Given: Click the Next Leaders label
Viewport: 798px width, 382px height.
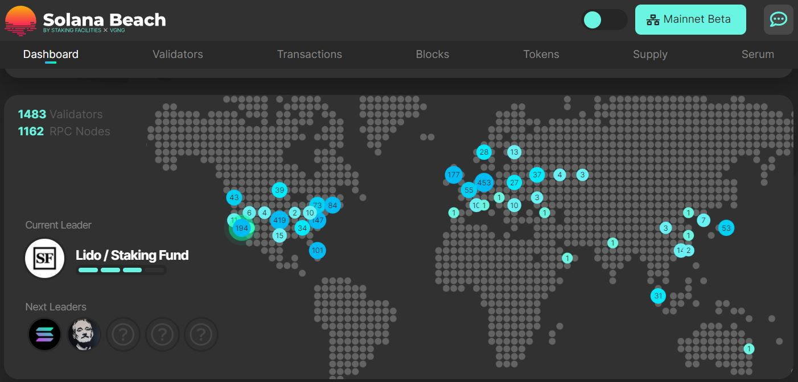Looking at the screenshot, I should (56, 307).
